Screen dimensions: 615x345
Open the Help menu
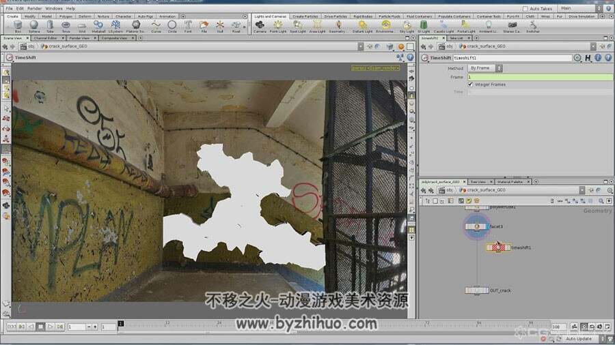pyautogui.click(x=70, y=8)
